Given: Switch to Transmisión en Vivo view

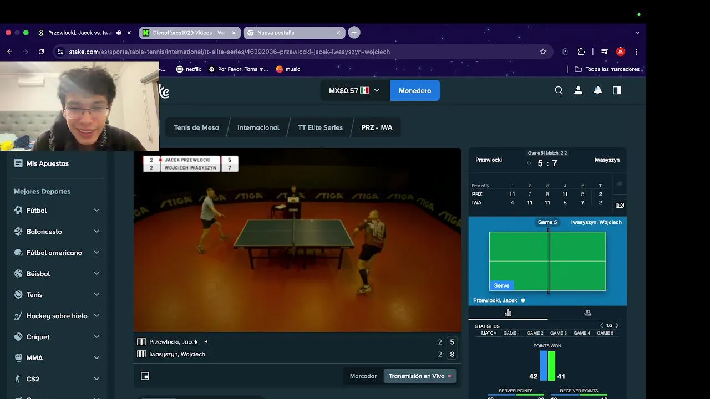Looking at the screenshot, I should [x=419, y=376].
